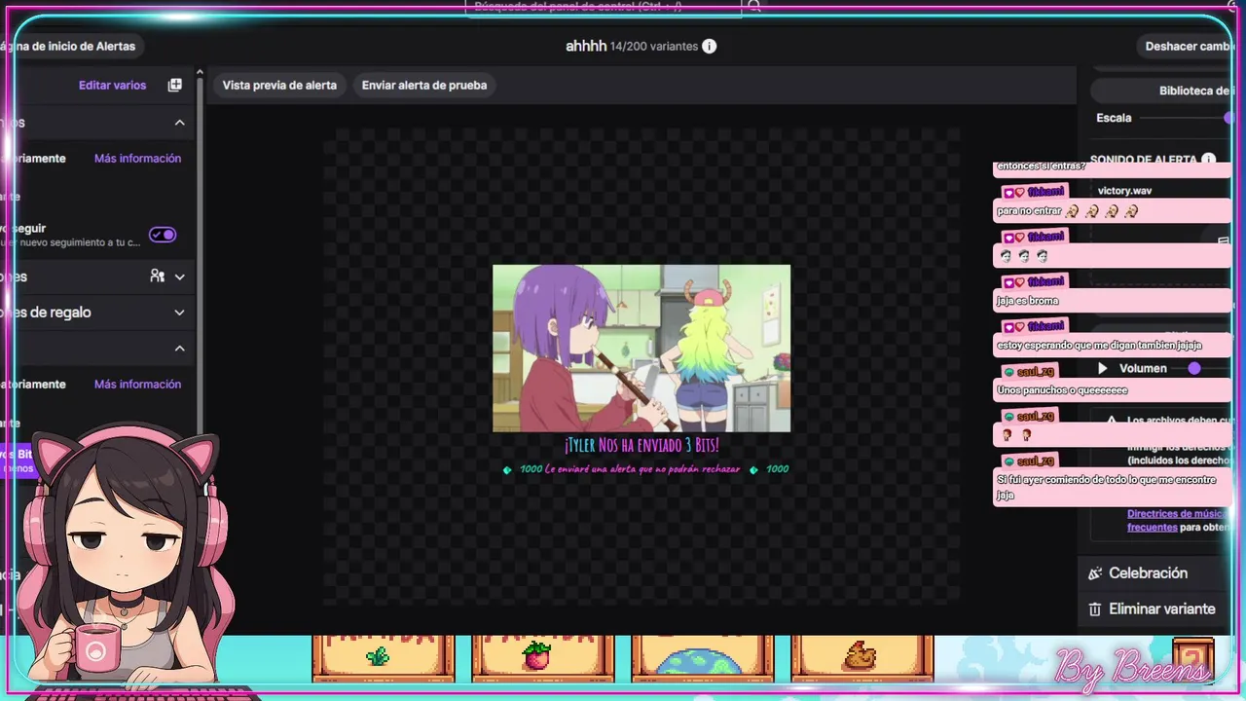
Task: Click the dashboard search field at top
Action: 604,7
